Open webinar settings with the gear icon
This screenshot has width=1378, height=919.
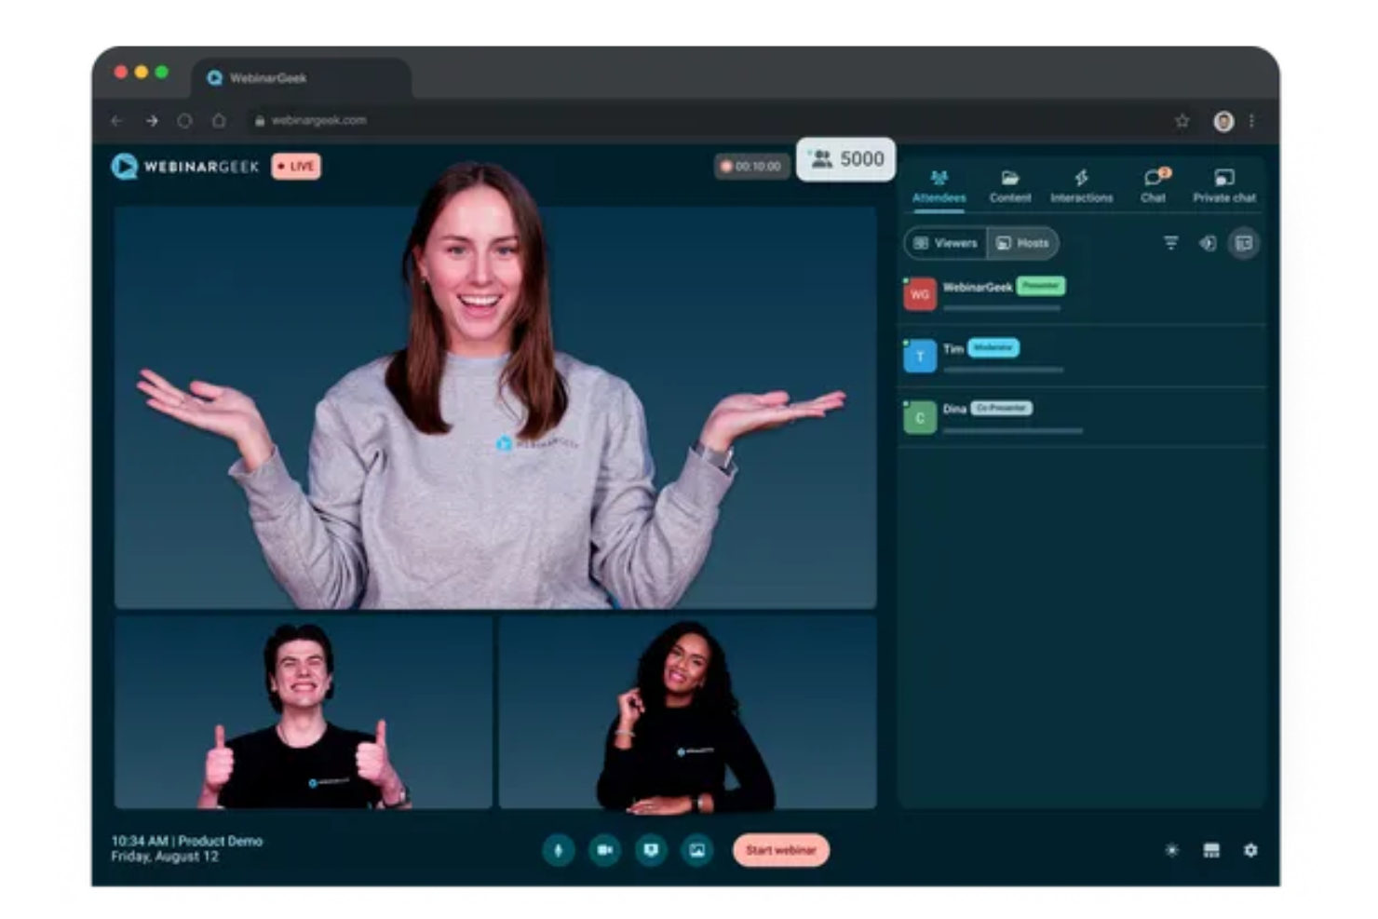tap(1252, 850)
